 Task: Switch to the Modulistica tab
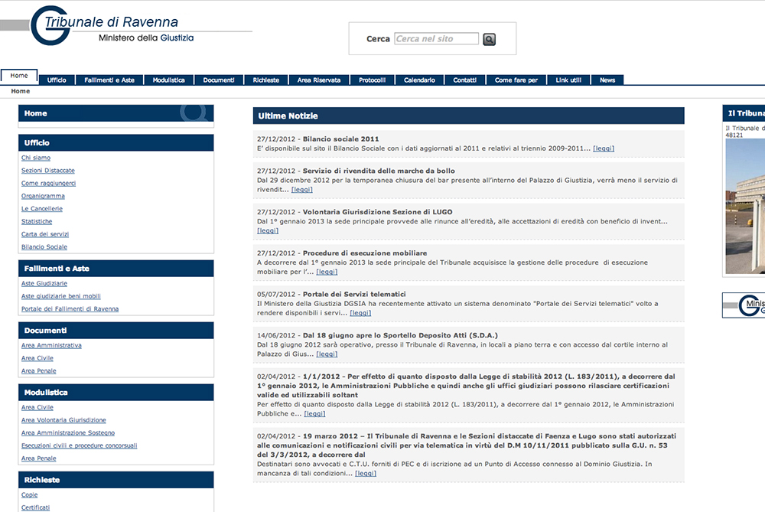169,80
